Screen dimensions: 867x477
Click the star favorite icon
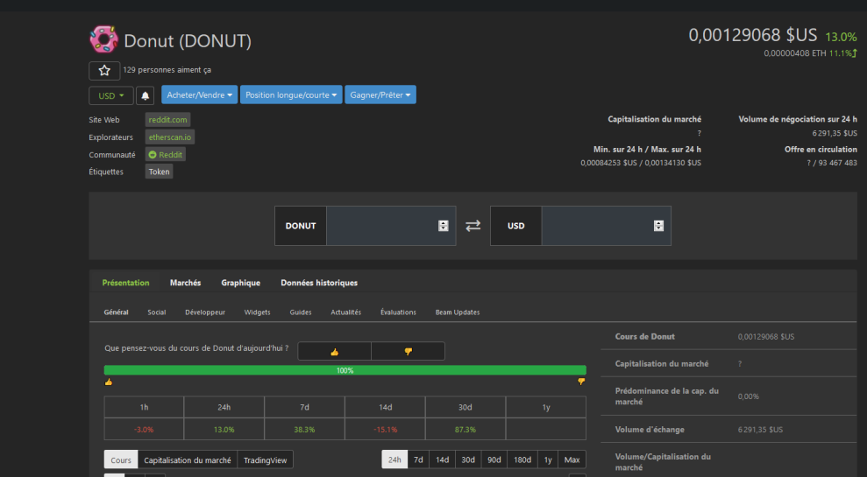[x=104, y=71]
